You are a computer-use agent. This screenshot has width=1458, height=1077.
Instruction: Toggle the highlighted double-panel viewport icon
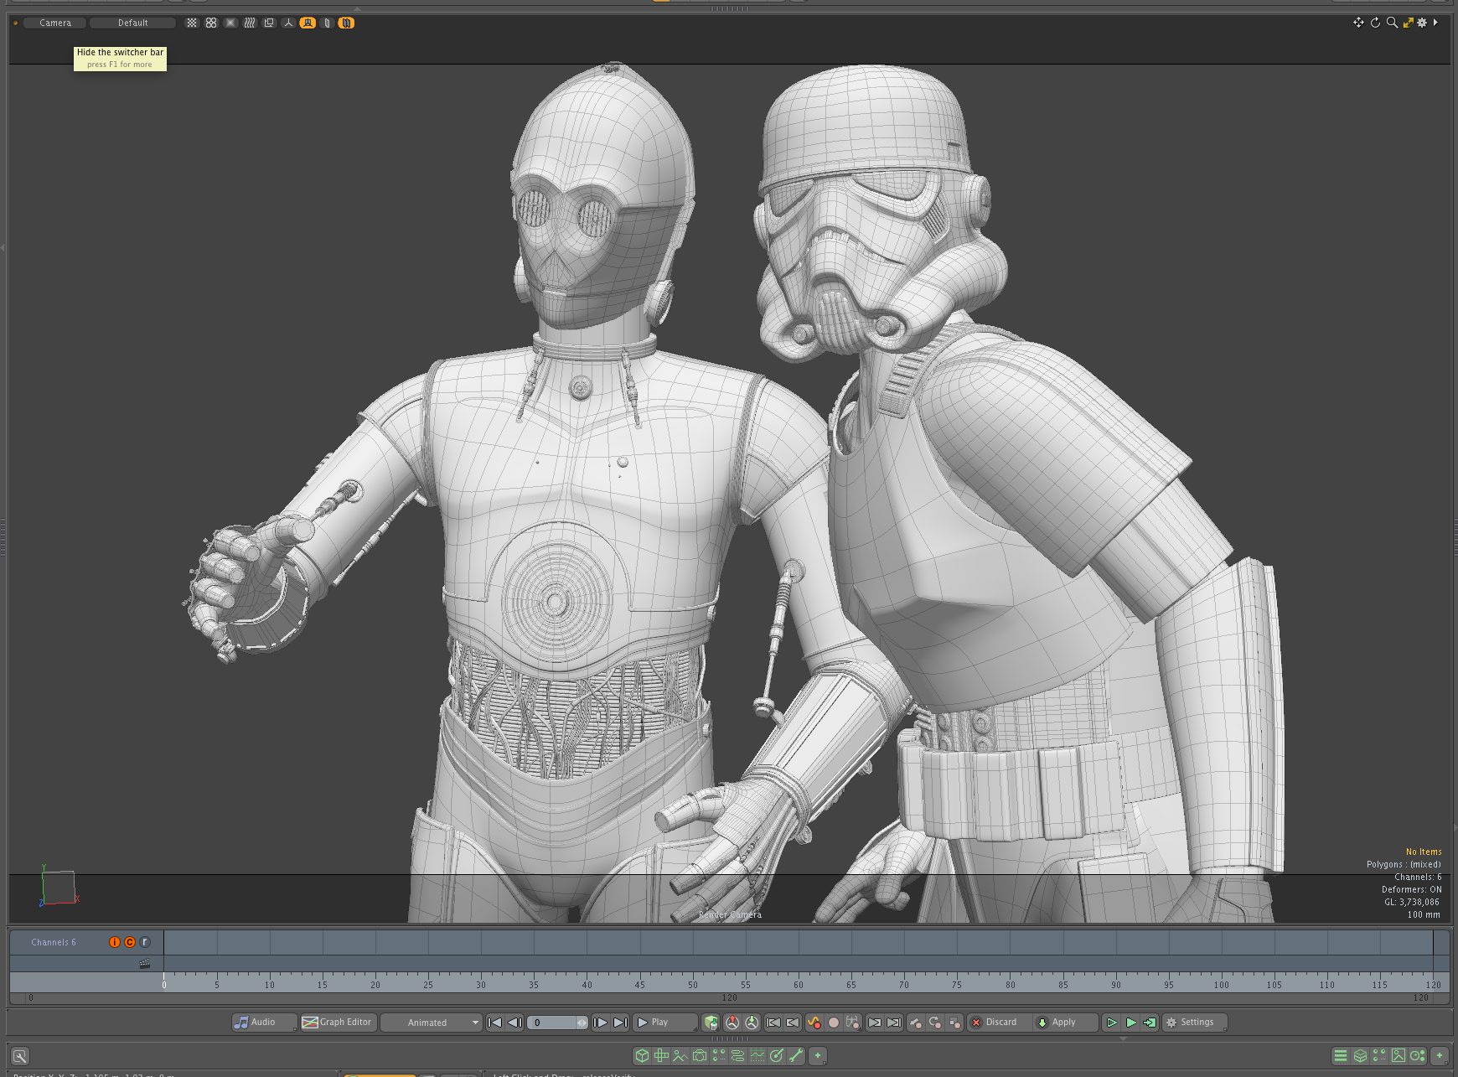click(x=346, y=23)
